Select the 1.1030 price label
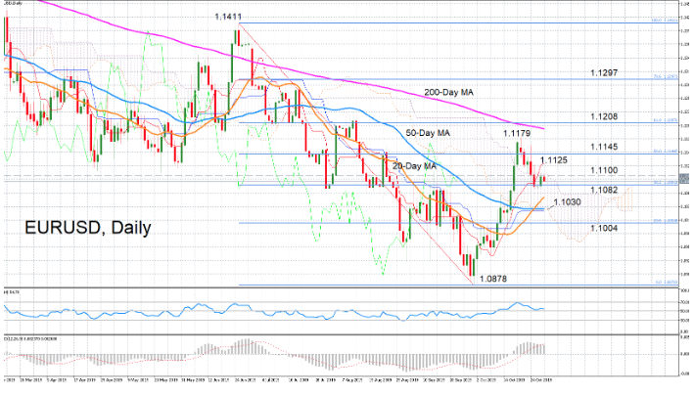Viewport: 694px width, 396px height. pos(567,202)
